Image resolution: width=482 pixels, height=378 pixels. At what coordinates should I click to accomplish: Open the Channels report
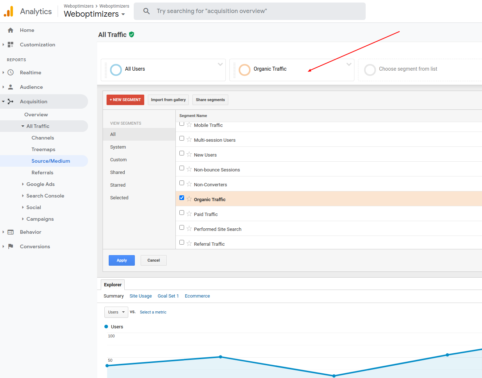point(43,138)
